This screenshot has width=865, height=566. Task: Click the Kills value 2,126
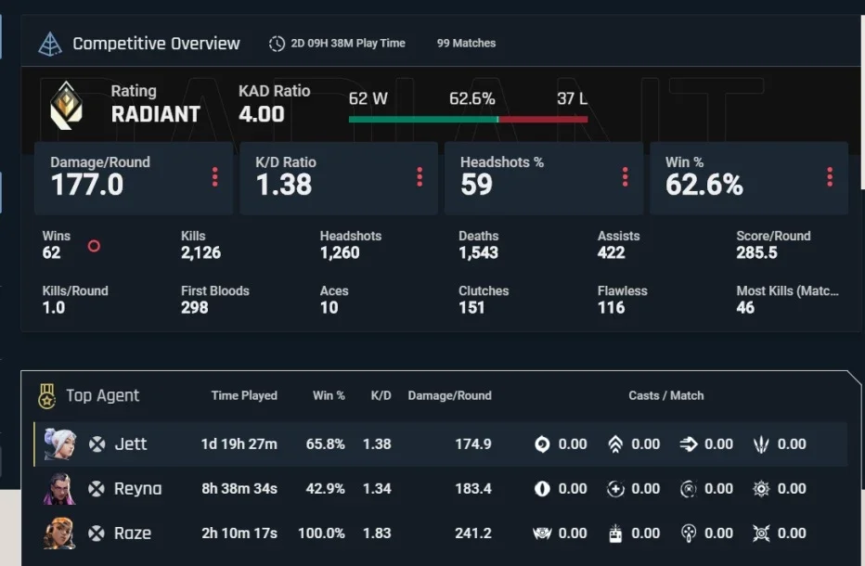point(200,252)
